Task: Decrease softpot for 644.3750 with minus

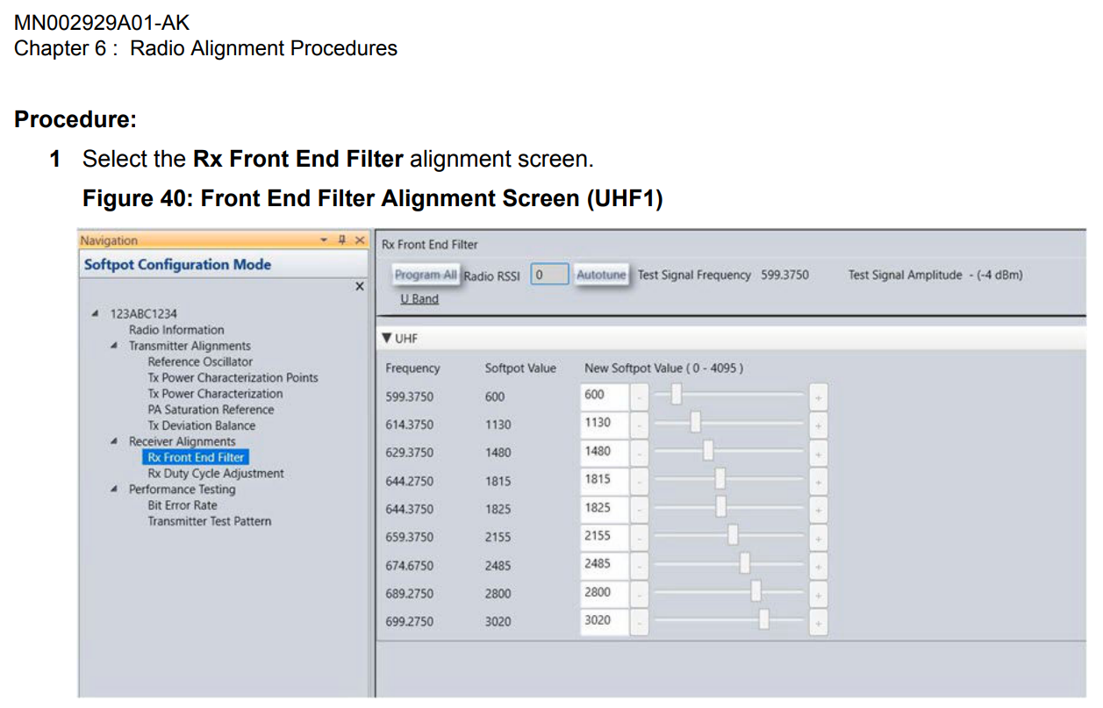Action: coord(640,509)
